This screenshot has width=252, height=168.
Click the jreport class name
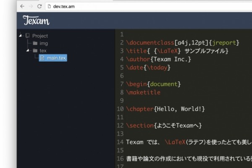(224, 42)
